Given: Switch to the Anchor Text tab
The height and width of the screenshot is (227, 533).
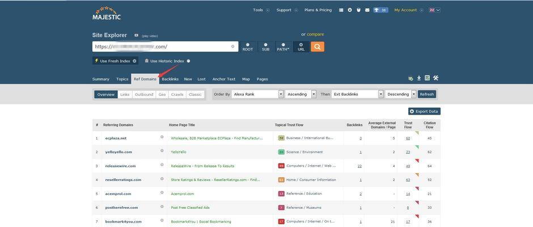Looking at the screenshot, I should 223,79.
